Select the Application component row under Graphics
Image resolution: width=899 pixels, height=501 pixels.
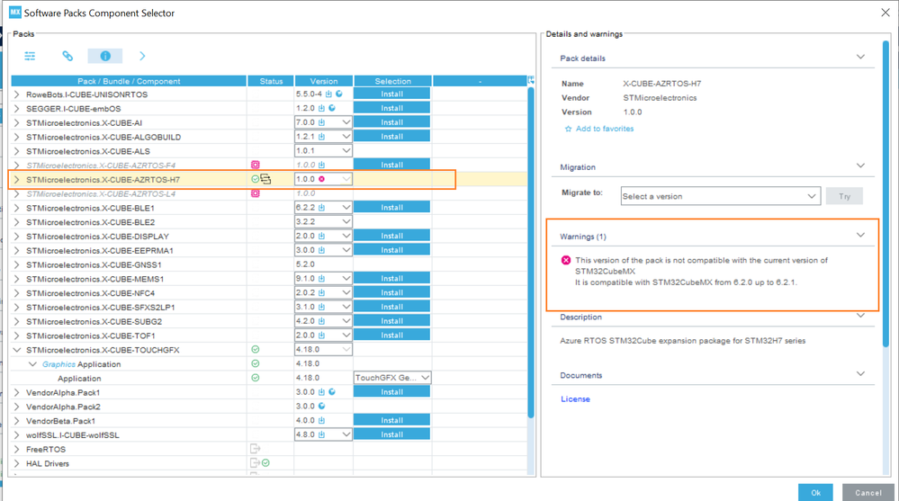pyautogui.click(x=268, y=379)
